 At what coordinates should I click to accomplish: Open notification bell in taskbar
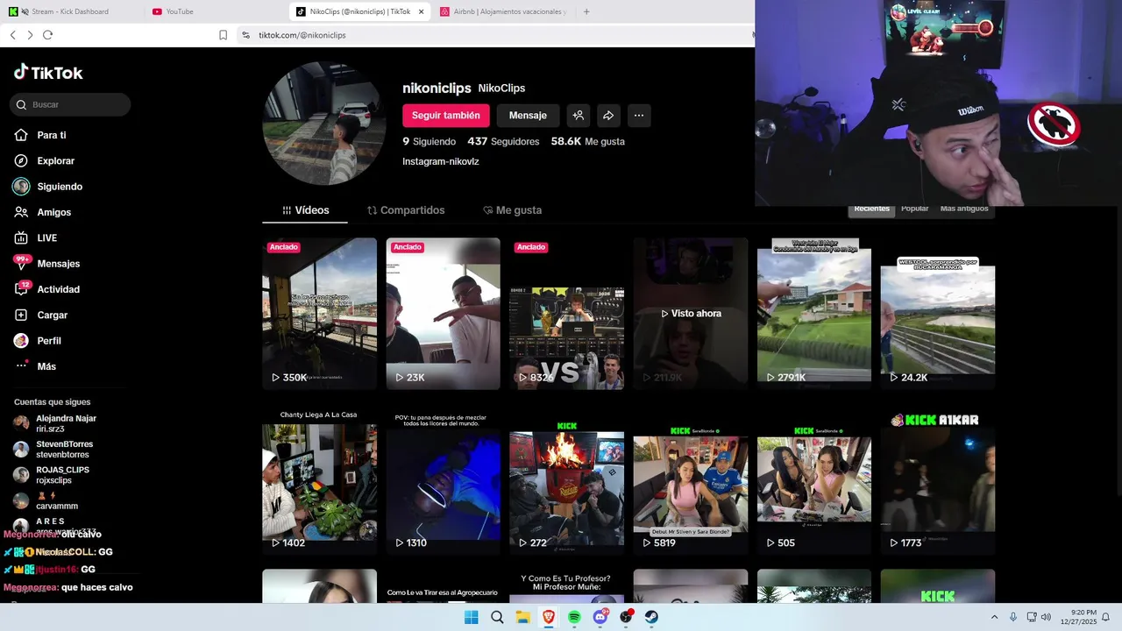coord(1106,617)
